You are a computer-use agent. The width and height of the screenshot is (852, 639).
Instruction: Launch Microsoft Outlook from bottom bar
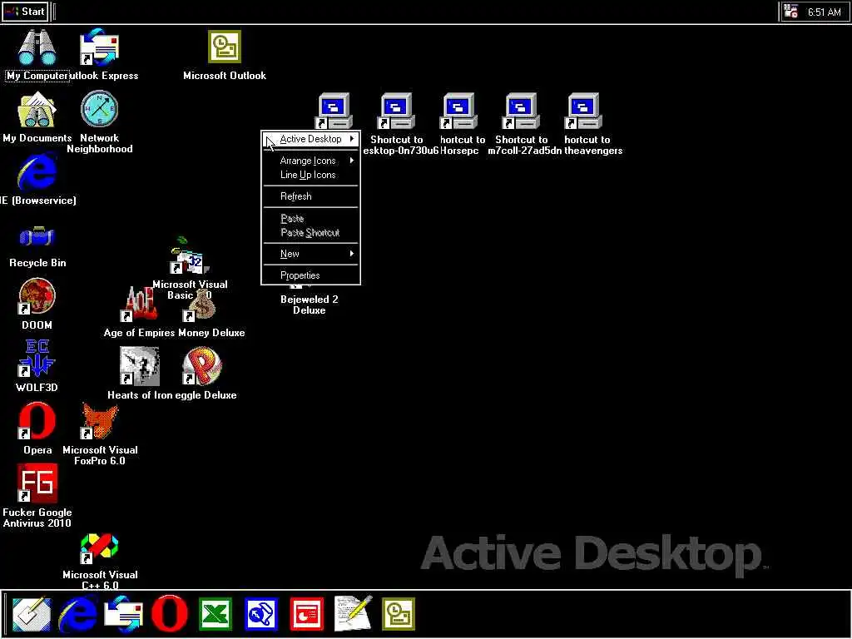click(399, 614)
